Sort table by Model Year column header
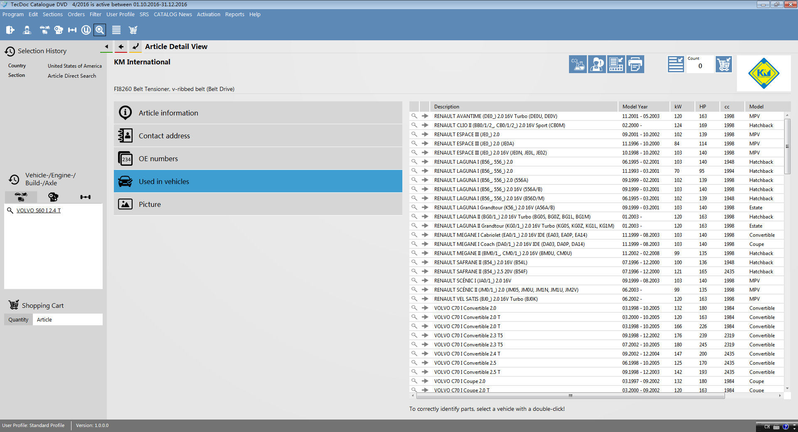Image resolution: width=798 pixels, height=432 pixels. tap(644, 106)
